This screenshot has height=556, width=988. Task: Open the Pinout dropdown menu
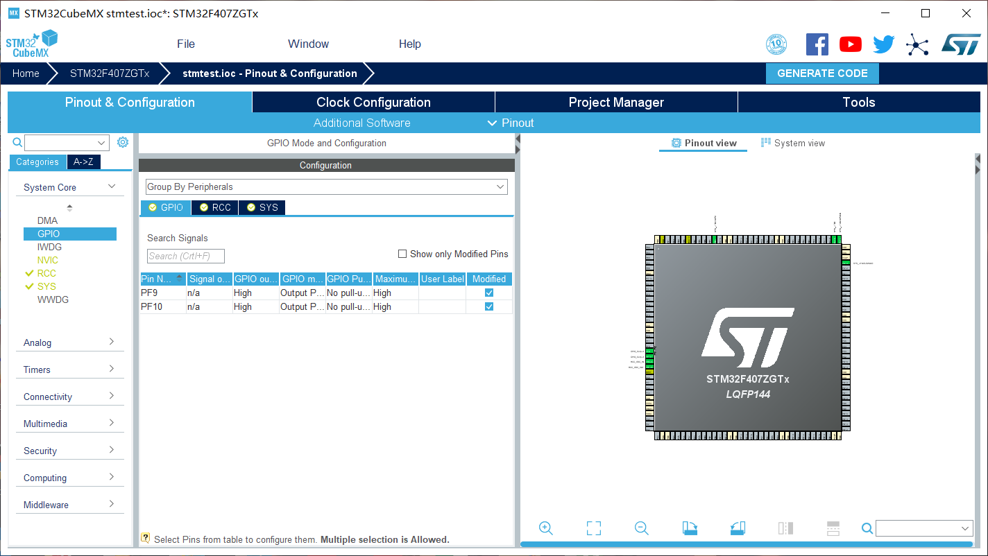[x=511, y=123]
